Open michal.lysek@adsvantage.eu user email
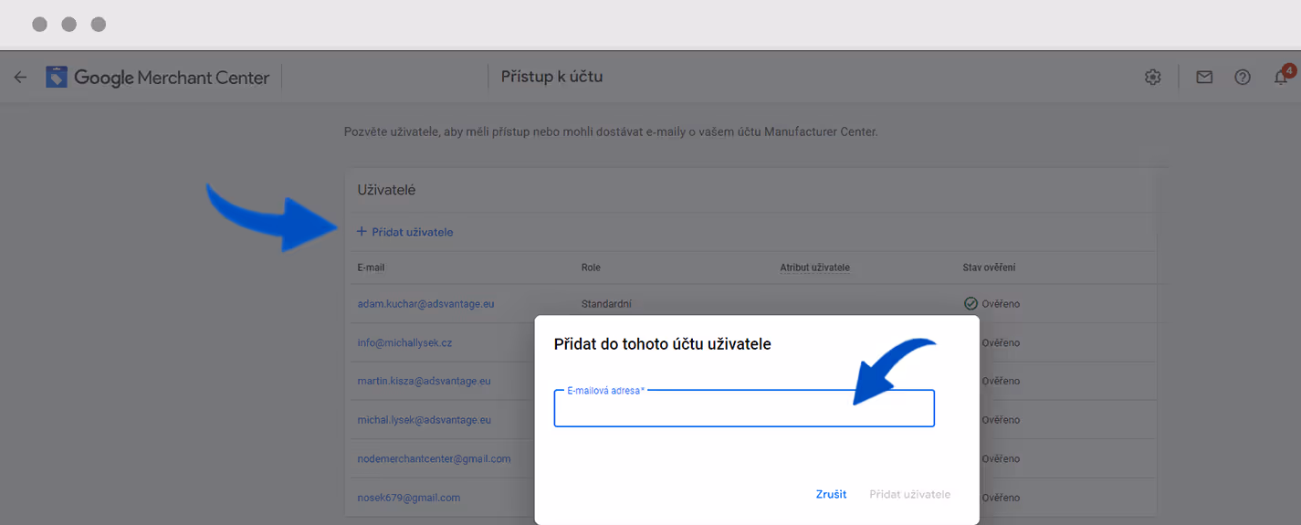This screenshot has height=525, width=1301. (424, 420)
